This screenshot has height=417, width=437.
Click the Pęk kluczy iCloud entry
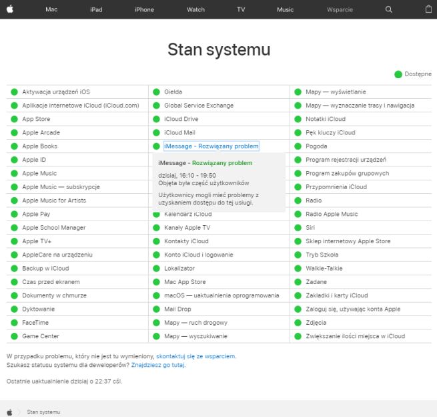tap(330, 133)
